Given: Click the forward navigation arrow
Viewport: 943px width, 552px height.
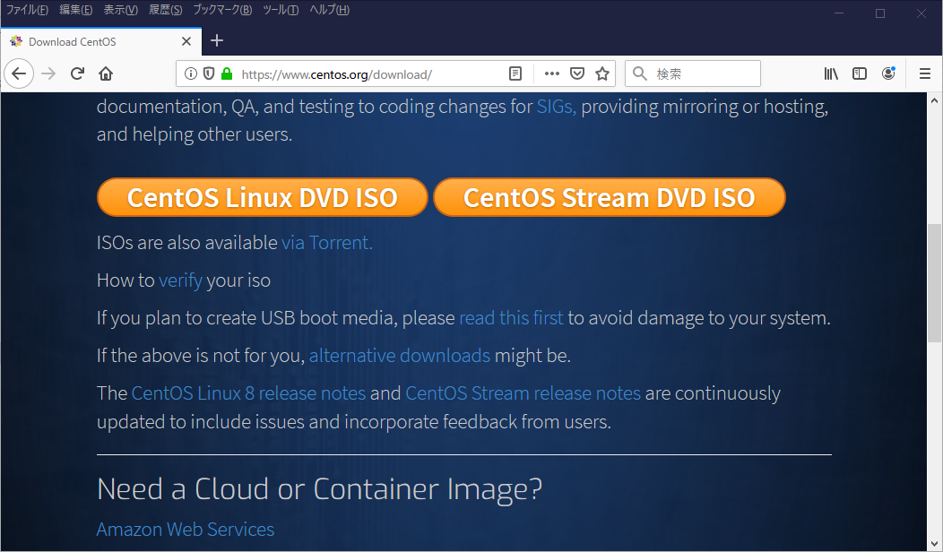Looking at the screenshot, I should click(48, 73).
